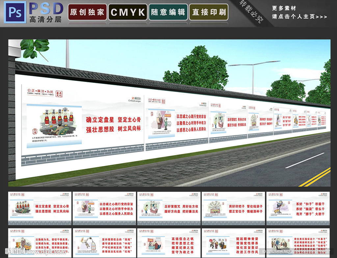
Task: Click 以感恩之心服务人民群众 on the second wall panel
Action: [191, 130]
